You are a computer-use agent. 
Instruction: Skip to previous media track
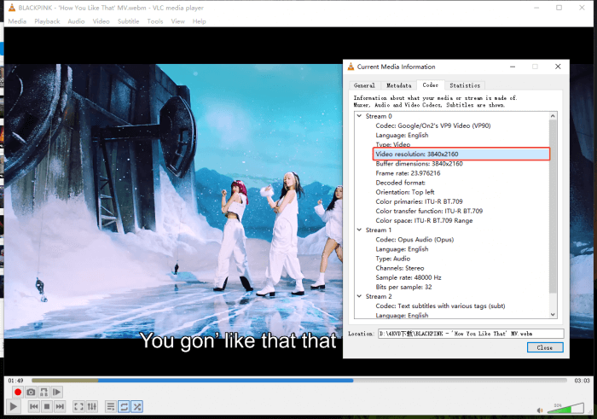pos(33,407)
